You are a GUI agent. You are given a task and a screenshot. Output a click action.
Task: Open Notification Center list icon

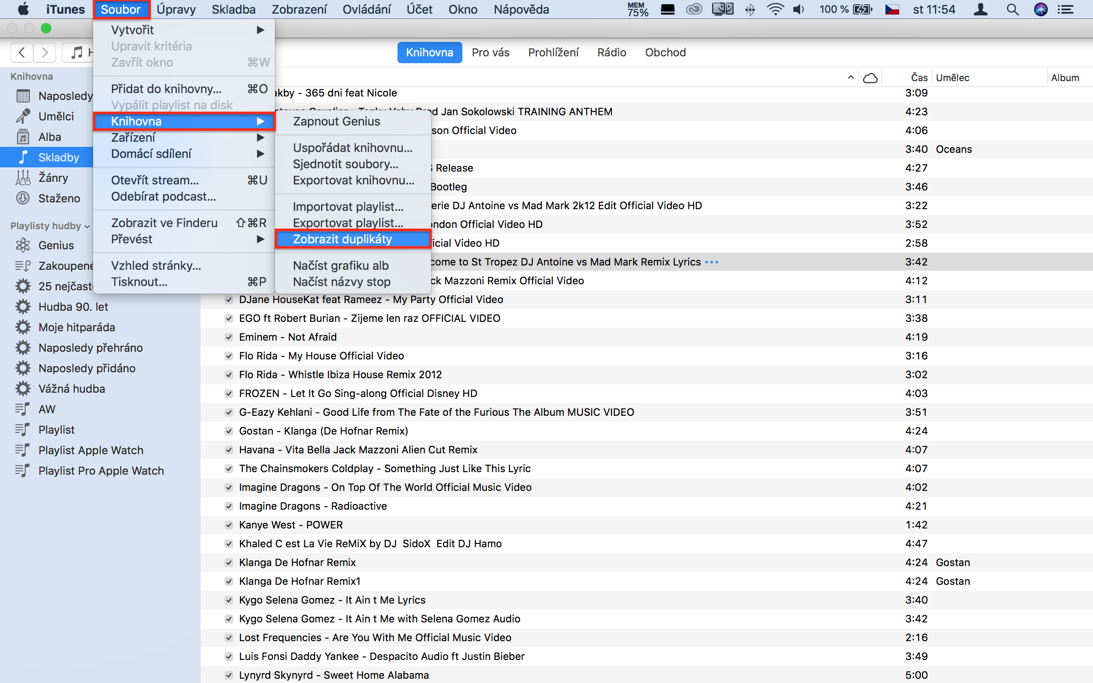tap(1066, 9)
